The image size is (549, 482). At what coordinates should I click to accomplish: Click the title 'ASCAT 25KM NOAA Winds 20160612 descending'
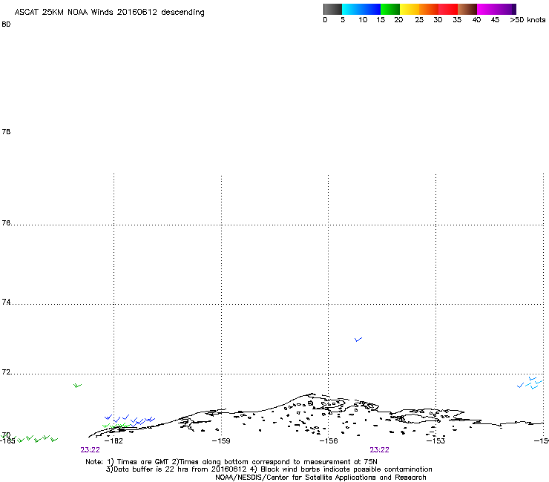[x=109, y=13]
